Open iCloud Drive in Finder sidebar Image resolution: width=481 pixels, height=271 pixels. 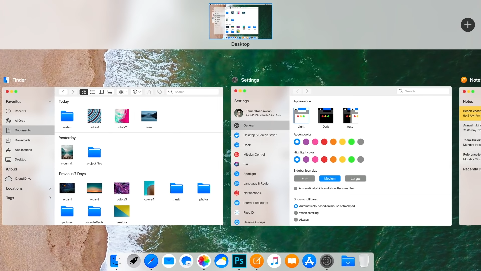pos(28,179)
